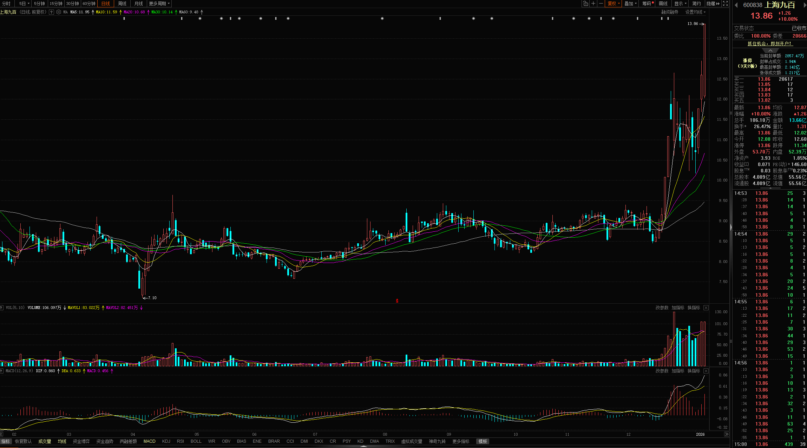This screenshot has width=807, height=448.
Task: Enter fullscreen with the expand icon
Action: (725, 4)
